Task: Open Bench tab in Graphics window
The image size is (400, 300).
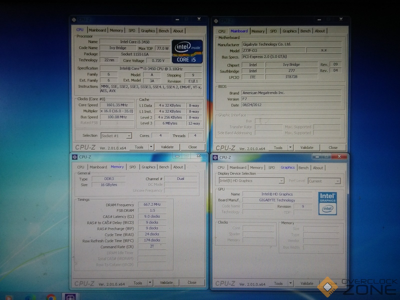Action: (x=303, y=168)
